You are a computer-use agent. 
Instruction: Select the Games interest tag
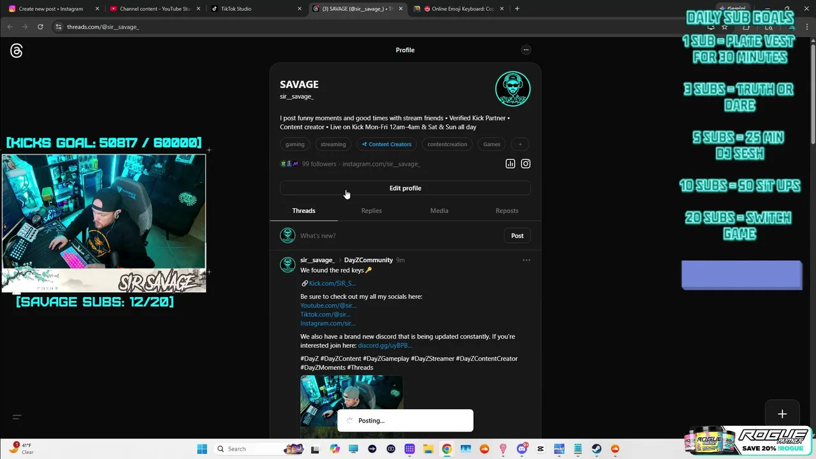click(492, 145)
